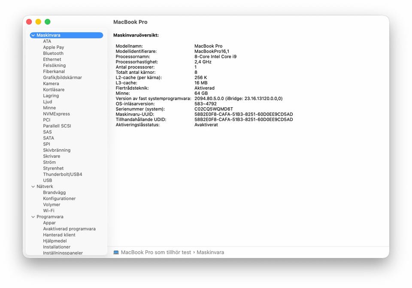Screen dimensions: 412x288
Task: Collapse the Nätverk section chevron
Action: [x=33, y=187]
